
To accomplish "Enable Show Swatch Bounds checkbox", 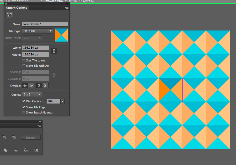I will click(24, 112).
